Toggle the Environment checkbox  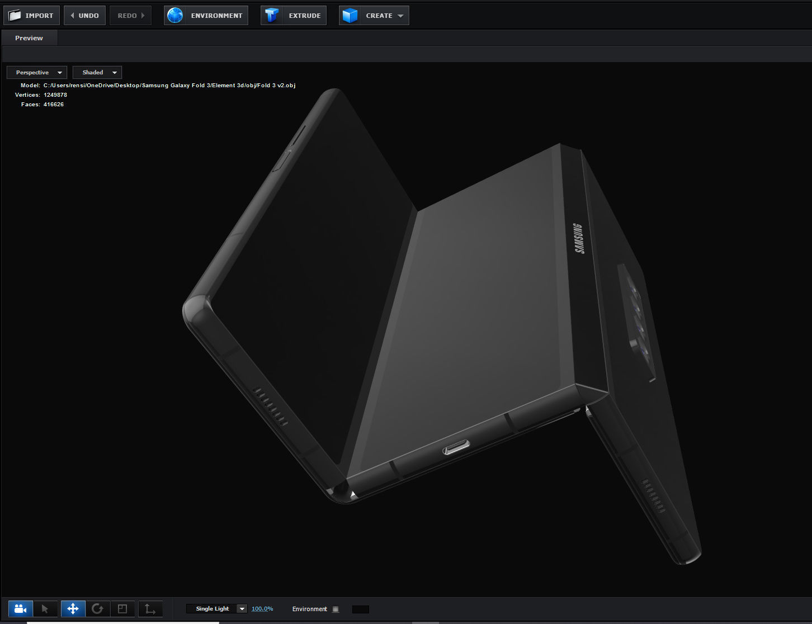(x=336, y=609)
